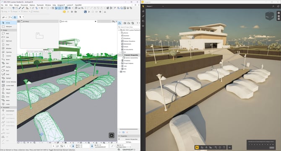Viewport: 281px width, 151px height.
Task: Open File menu in Archicad
Action: point(2,5)
